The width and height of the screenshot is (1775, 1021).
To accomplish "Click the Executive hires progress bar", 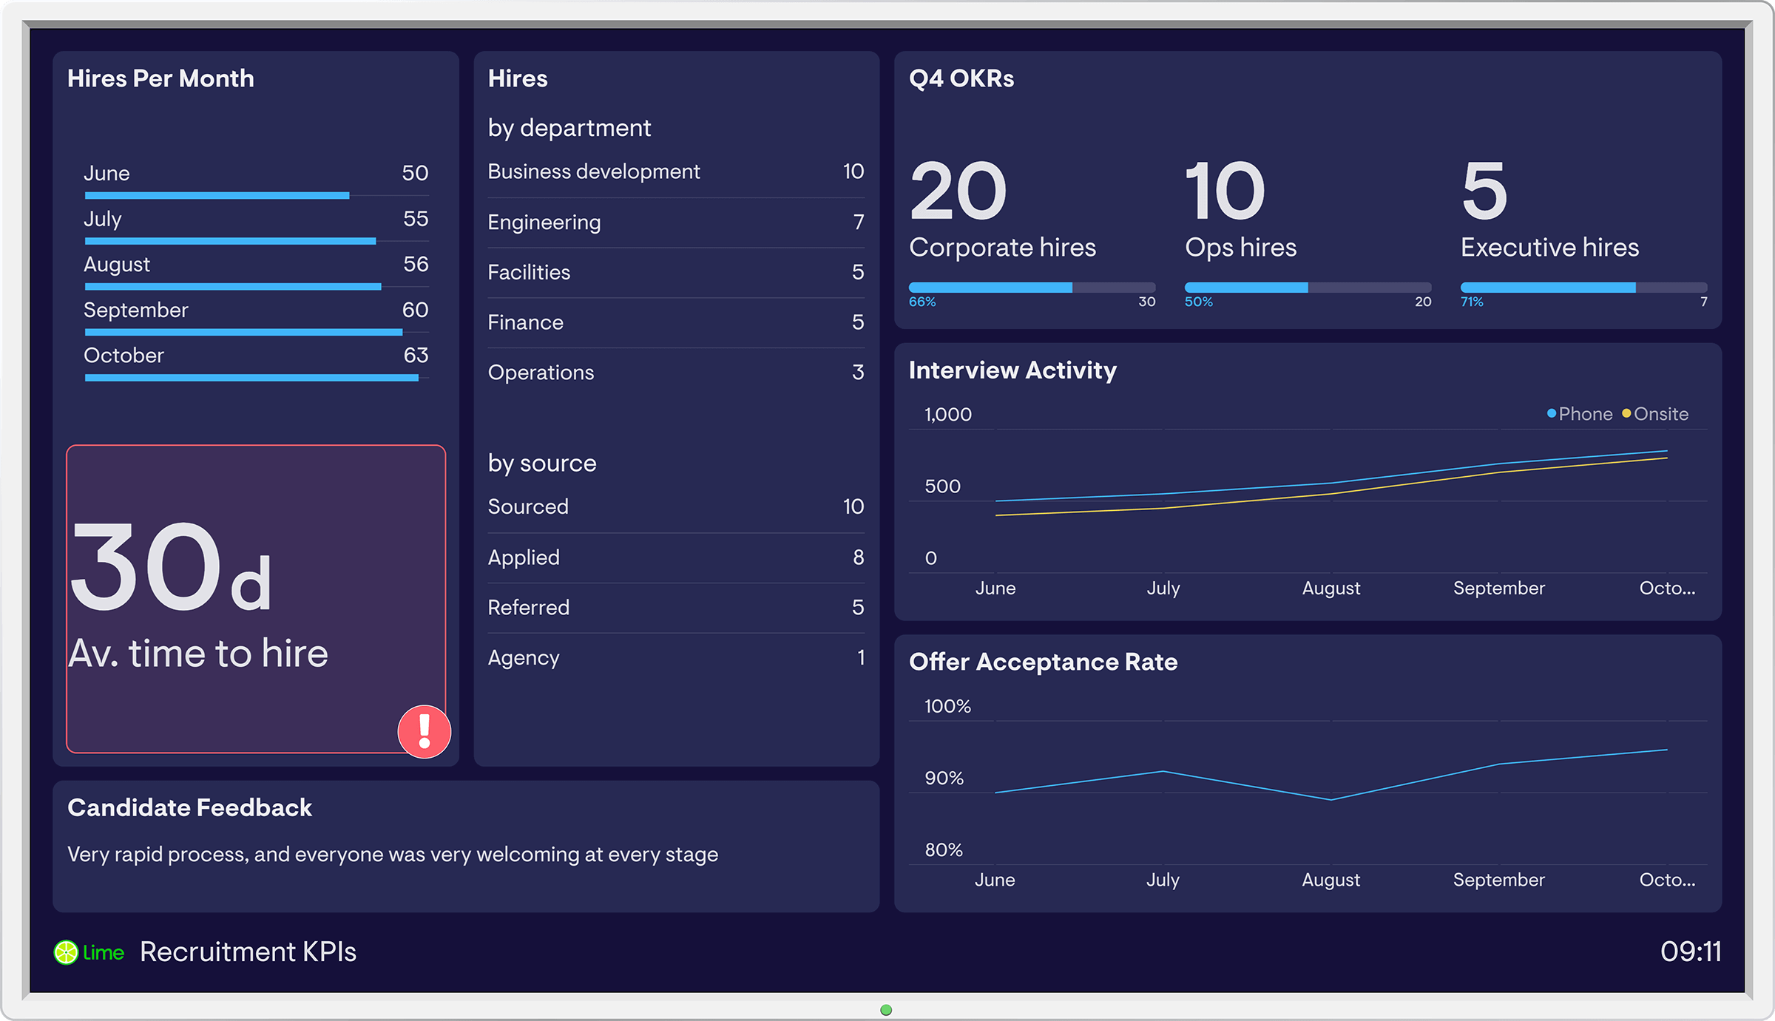I will (x=1583, y=288).
